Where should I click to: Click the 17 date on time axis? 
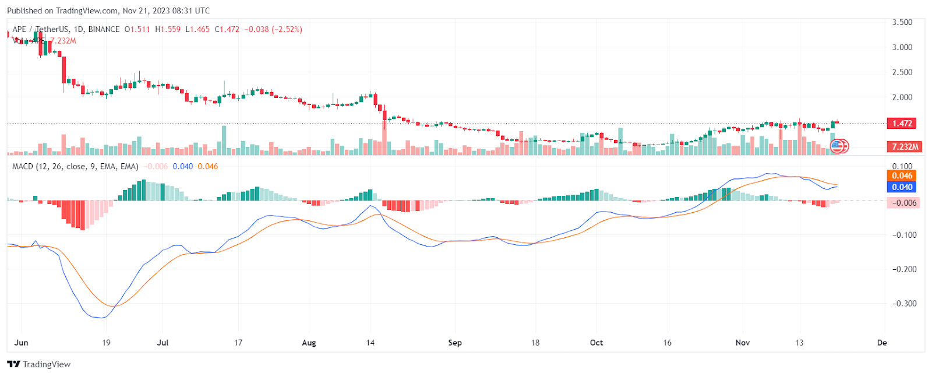pos(238,343)
